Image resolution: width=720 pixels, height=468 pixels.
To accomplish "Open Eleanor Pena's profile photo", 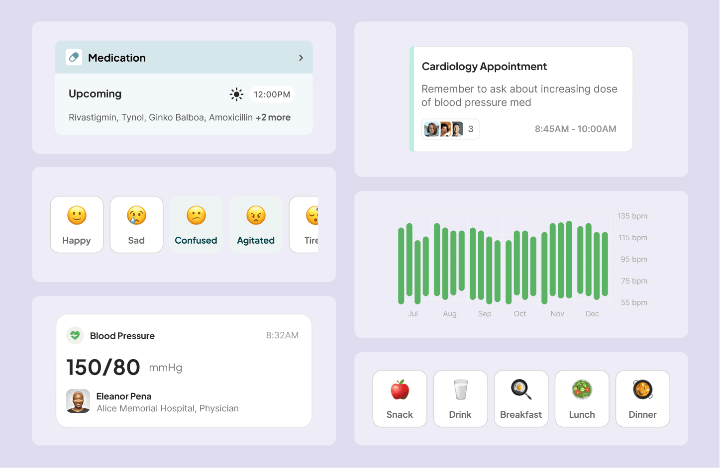I will pyautogui.click(x=78, y=401).
